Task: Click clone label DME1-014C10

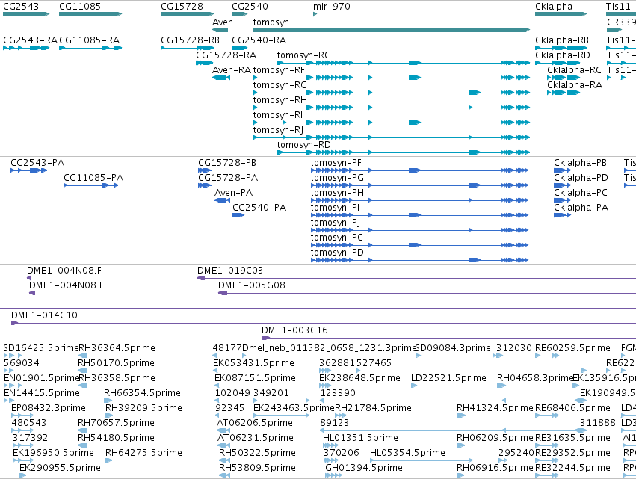Action: point(44,315)
